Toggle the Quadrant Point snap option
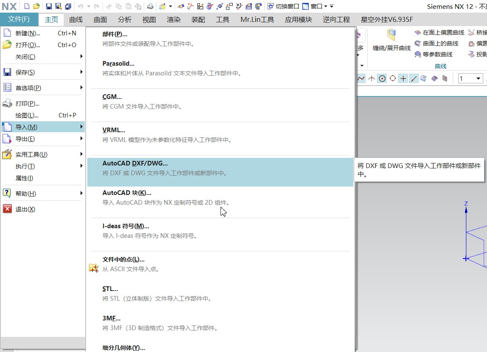Viewport: 487px width, 352px height. pyautogui.click(x=393, y=78)
